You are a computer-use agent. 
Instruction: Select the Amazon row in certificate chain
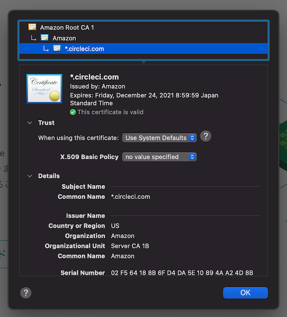(x=143, y=38)
